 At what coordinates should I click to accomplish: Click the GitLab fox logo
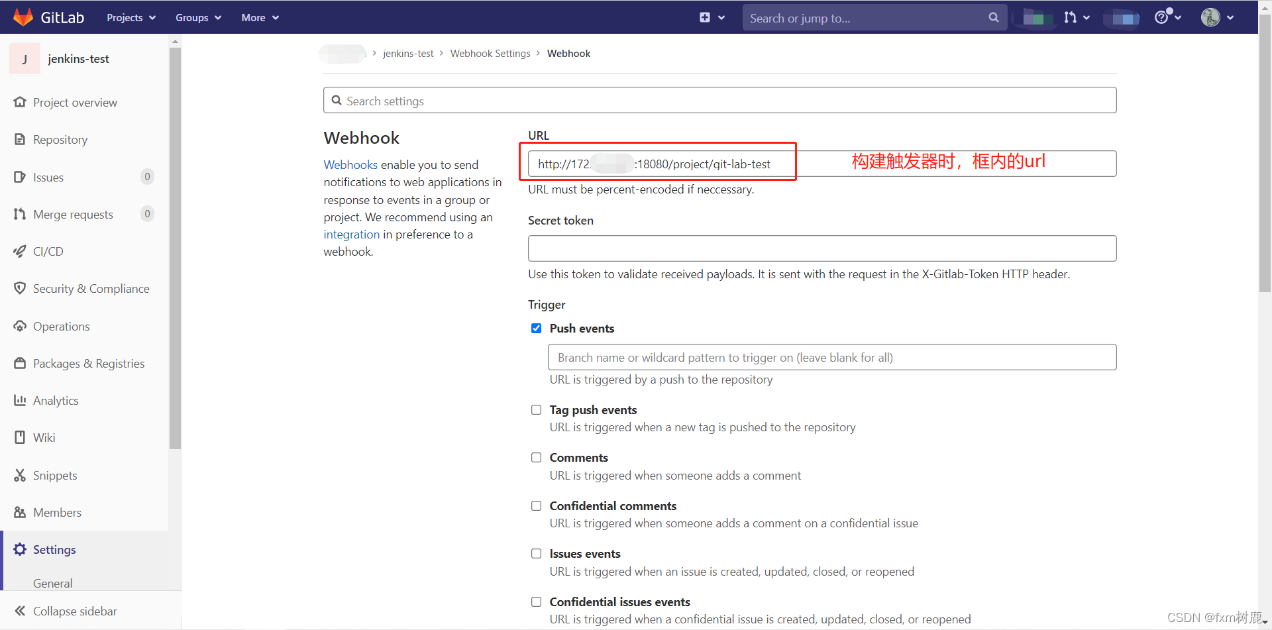(x=23, y=17)
